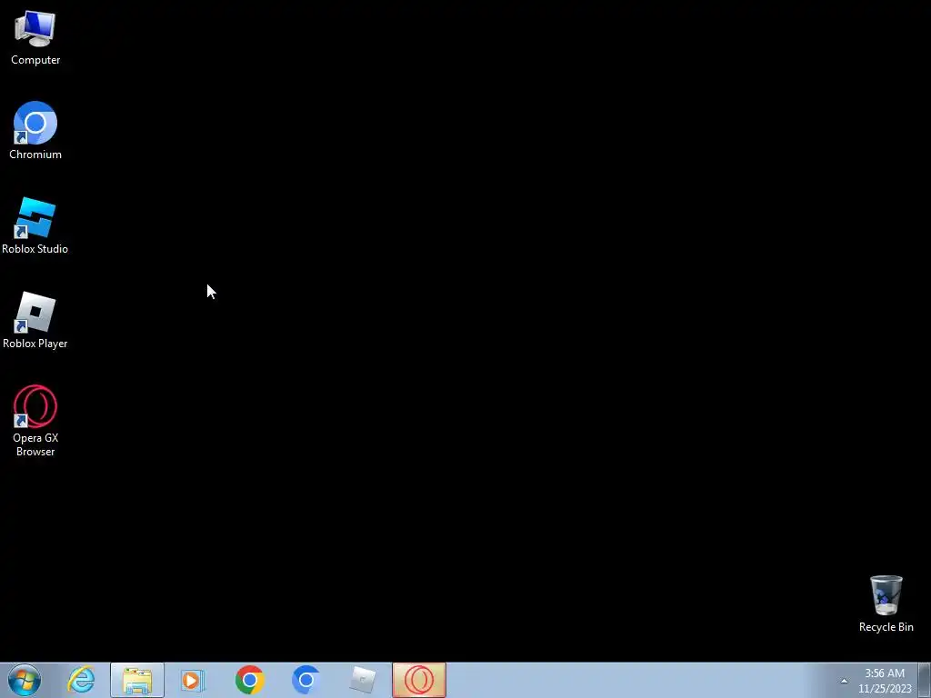Click the Show desktop strip beside the clock

tap(925, 680)
